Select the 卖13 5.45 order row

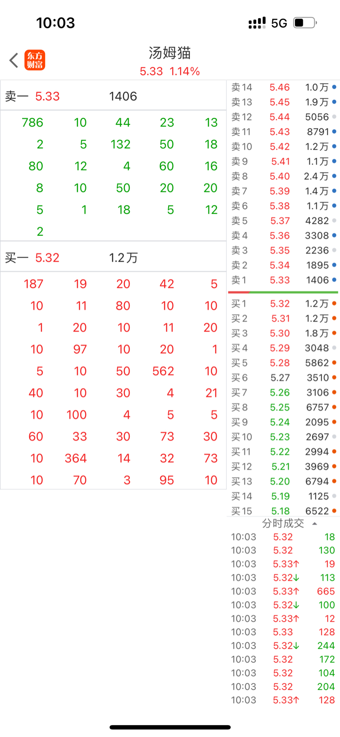tap(283, 102)
